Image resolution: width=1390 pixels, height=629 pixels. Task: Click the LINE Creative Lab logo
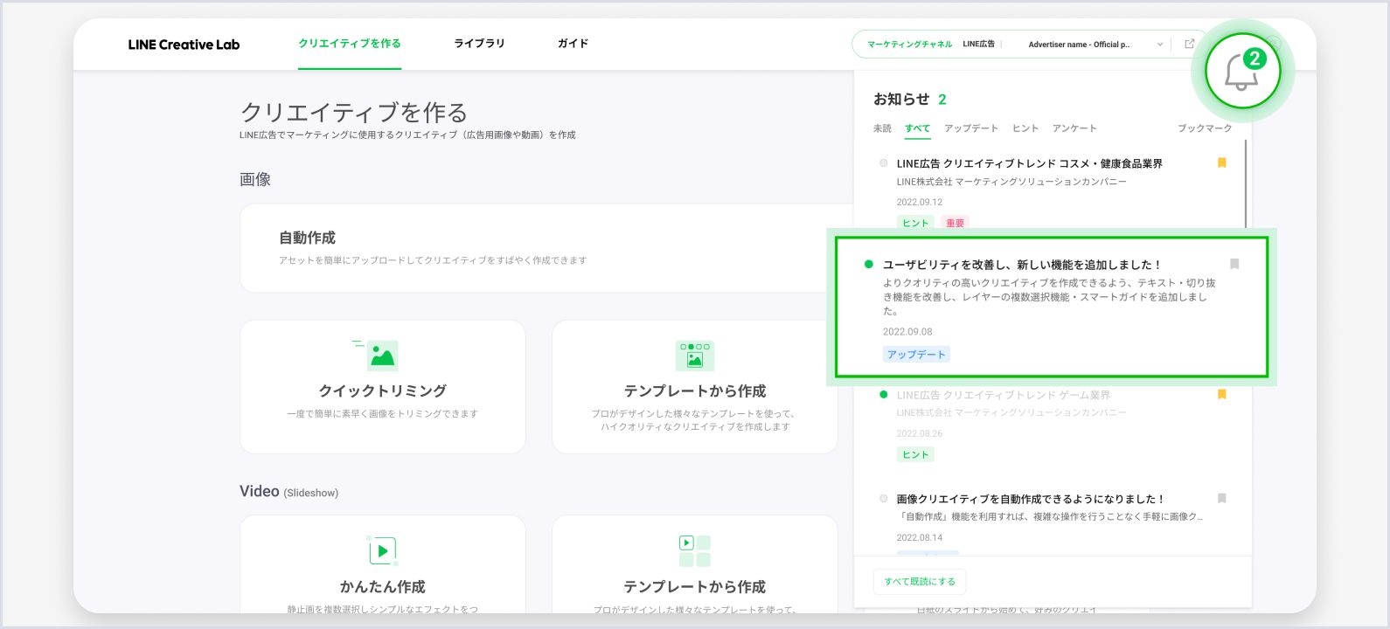click(184, 45)
